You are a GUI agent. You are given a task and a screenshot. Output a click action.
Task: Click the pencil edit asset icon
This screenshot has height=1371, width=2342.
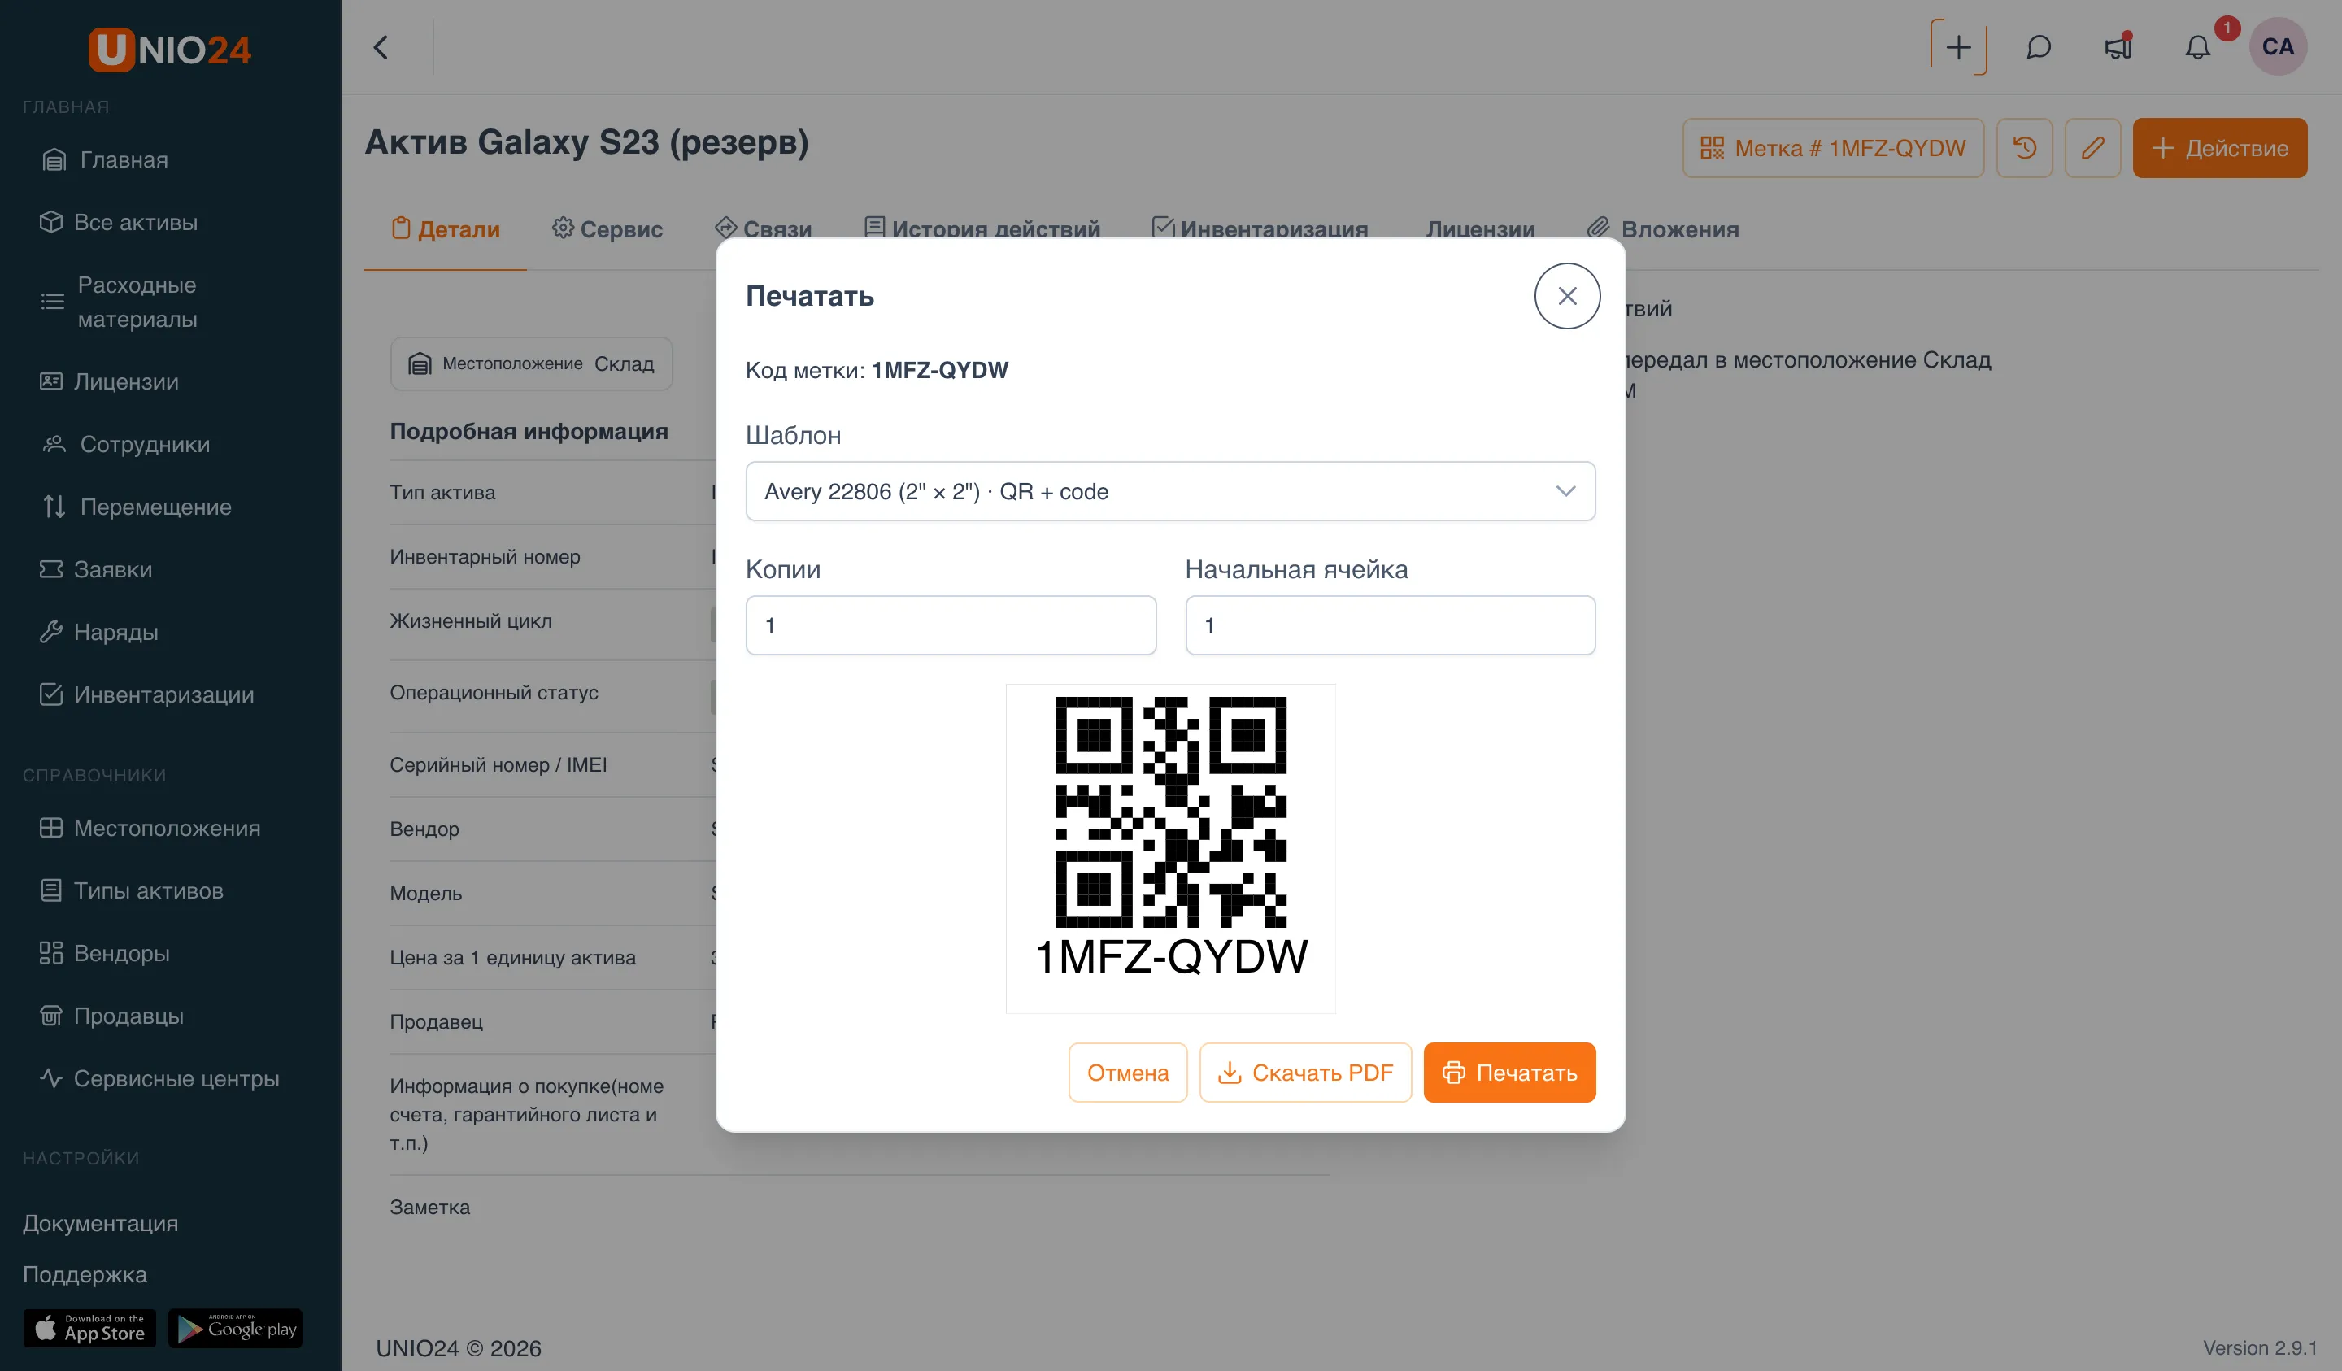tap(2092, 148)
